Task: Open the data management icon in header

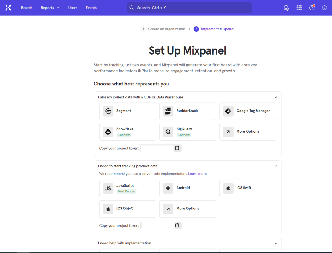Action: [x=286, y=8]
